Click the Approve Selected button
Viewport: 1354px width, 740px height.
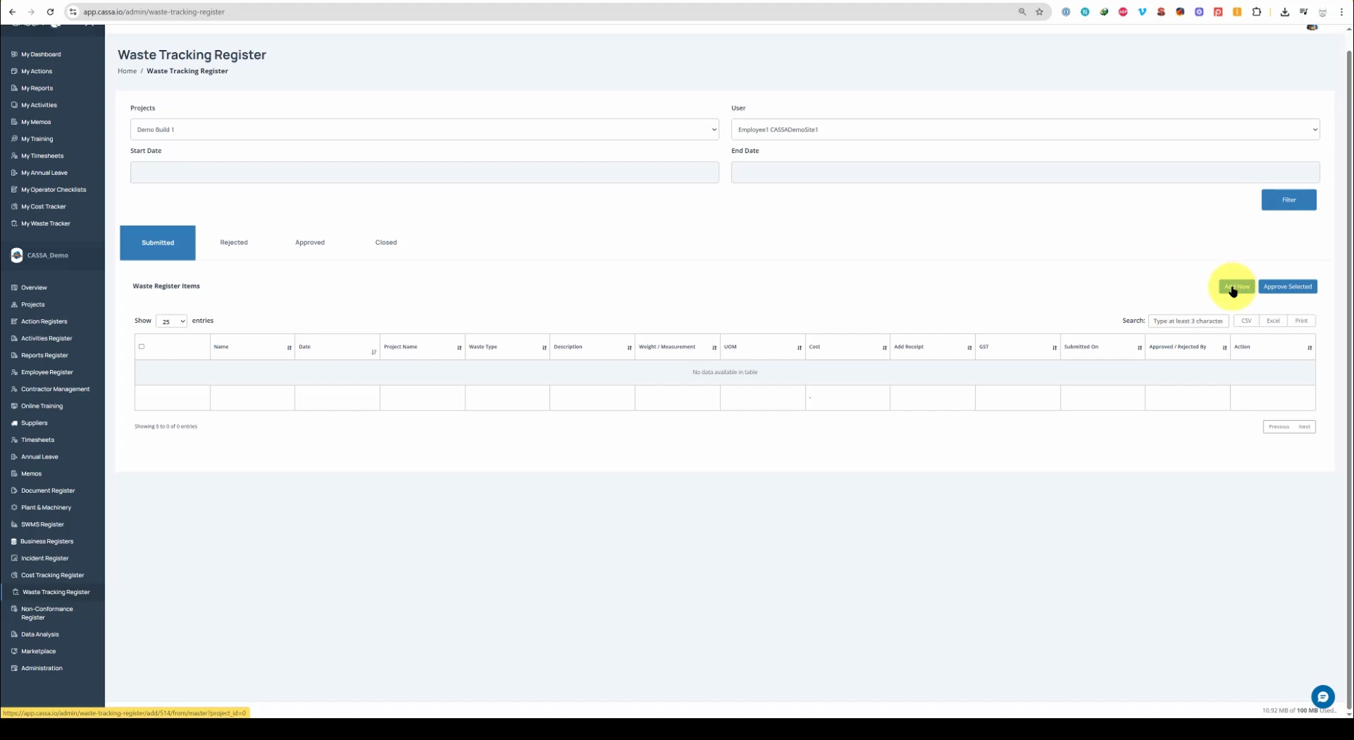1287,287
